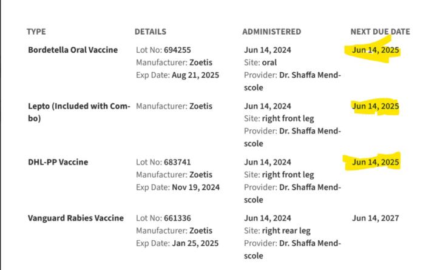Click the ADMINISTERED column header

click(271, 32)
